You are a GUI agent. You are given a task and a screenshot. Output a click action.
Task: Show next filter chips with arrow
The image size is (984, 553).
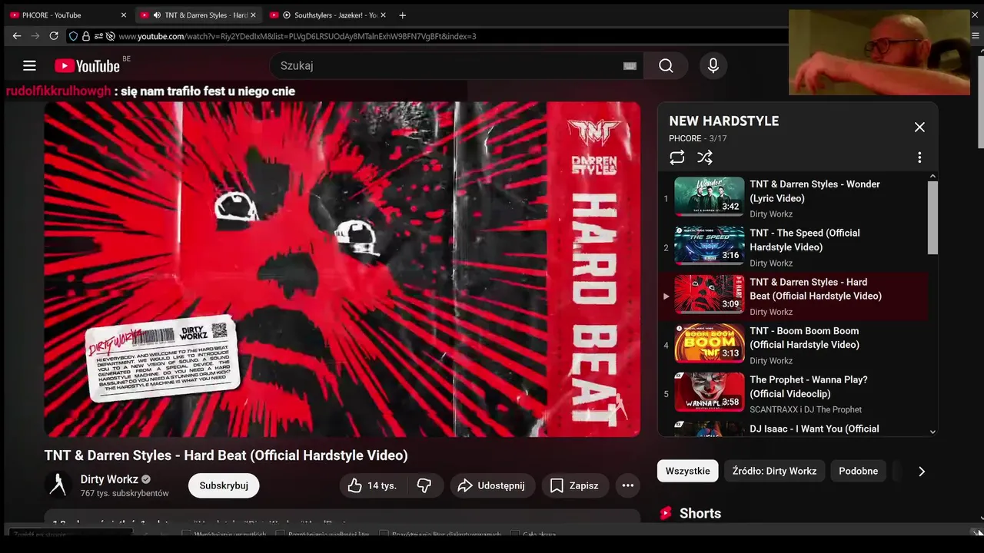point(922,471)
